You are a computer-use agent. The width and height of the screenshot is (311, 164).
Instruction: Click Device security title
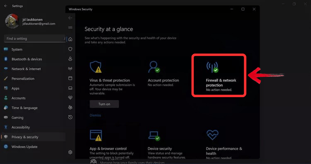coord(160,149)
